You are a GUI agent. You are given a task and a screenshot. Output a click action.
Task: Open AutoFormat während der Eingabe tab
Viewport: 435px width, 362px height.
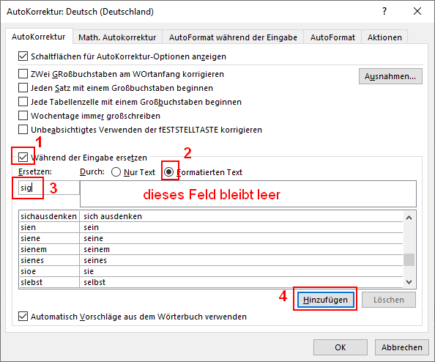[x=233, y=37]
